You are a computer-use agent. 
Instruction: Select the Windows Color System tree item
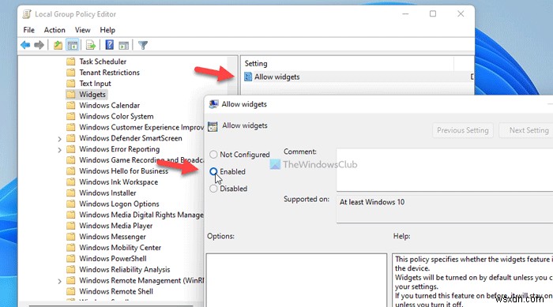116,116
